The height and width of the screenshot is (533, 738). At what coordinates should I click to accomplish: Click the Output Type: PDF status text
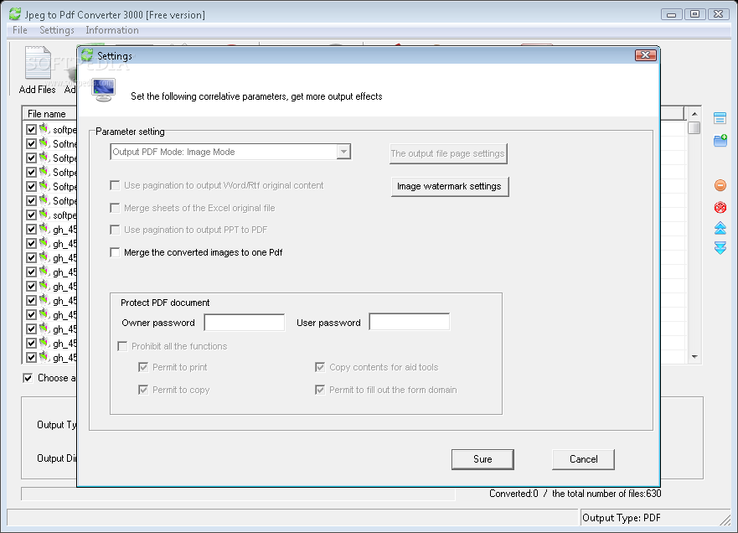coord(622,518)
